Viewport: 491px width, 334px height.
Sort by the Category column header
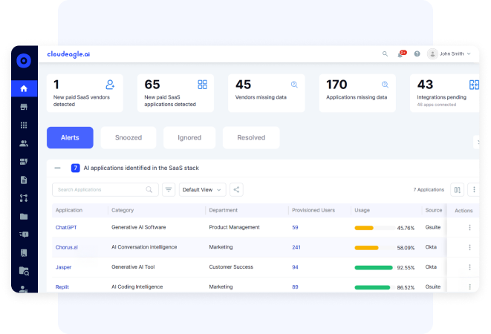tap(123, 210)
